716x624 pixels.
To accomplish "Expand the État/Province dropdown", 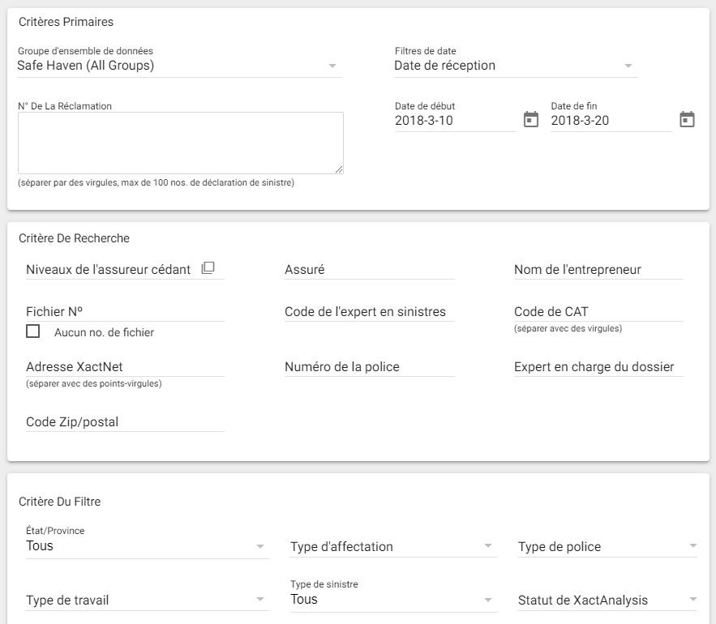I will click(260, 547).
